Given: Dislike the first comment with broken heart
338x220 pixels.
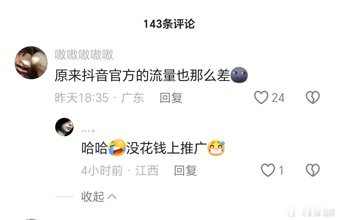Looking at the screenshot, I should coord(313,98).
